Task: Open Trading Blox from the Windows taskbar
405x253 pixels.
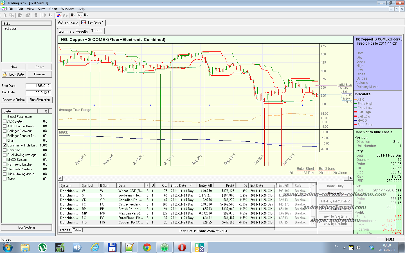Action: [199, 247]
